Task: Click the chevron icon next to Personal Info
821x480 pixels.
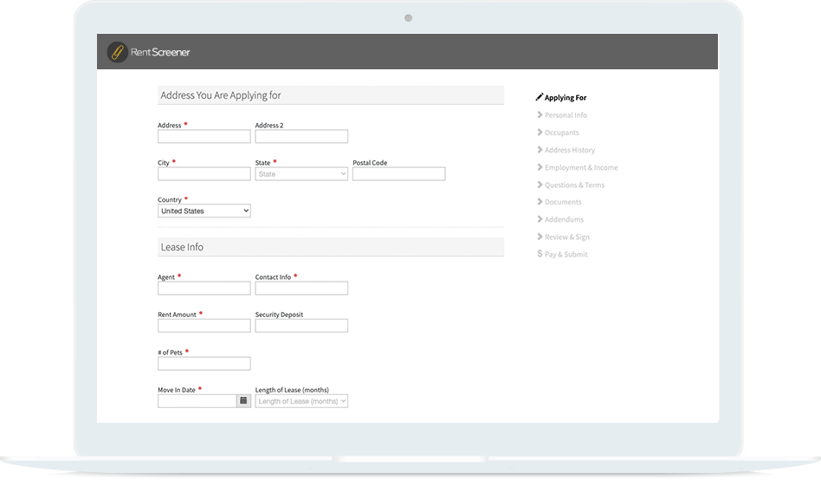Action: tap(540, 115)
